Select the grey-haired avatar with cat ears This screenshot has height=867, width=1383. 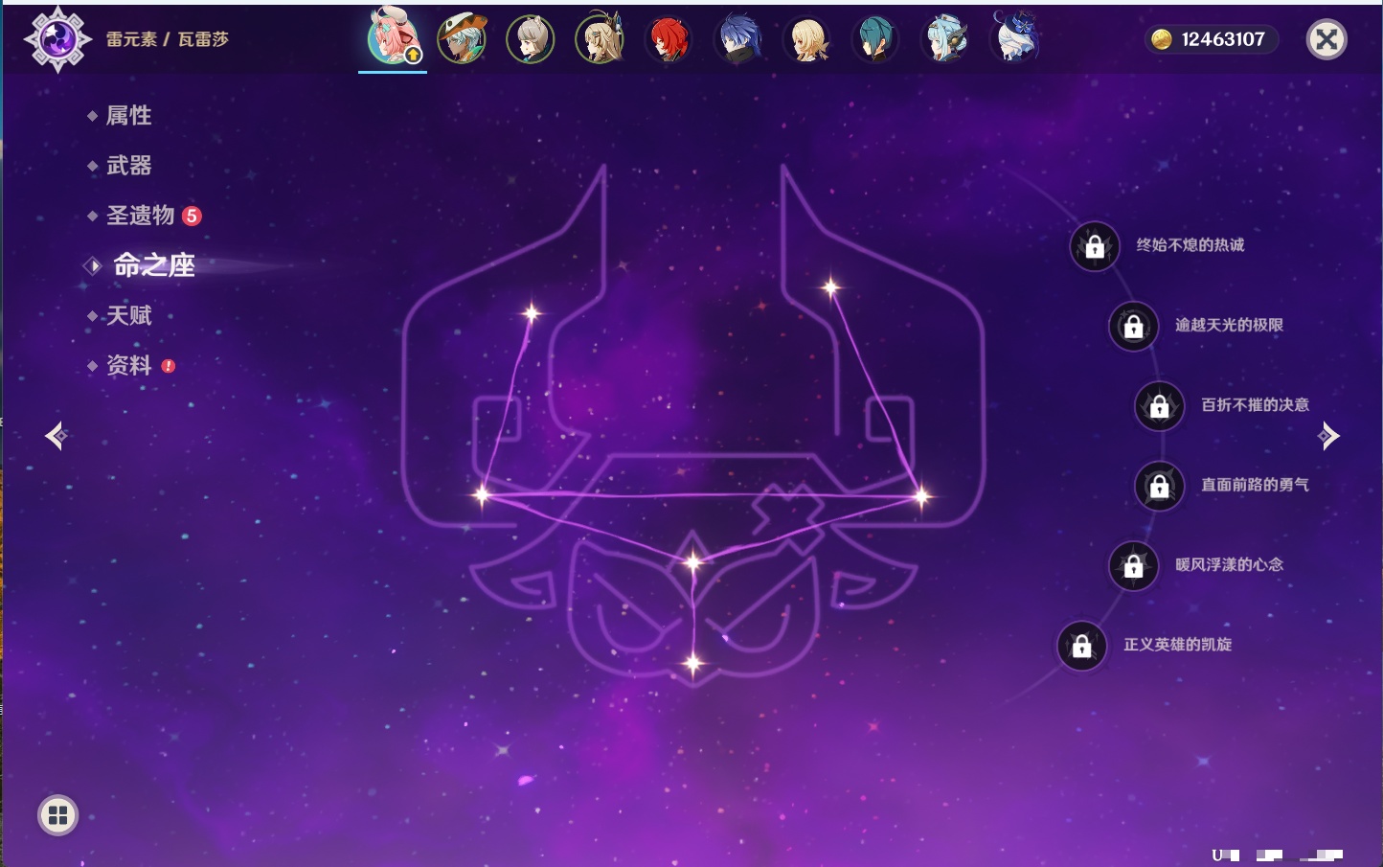(x=531, y=39)
